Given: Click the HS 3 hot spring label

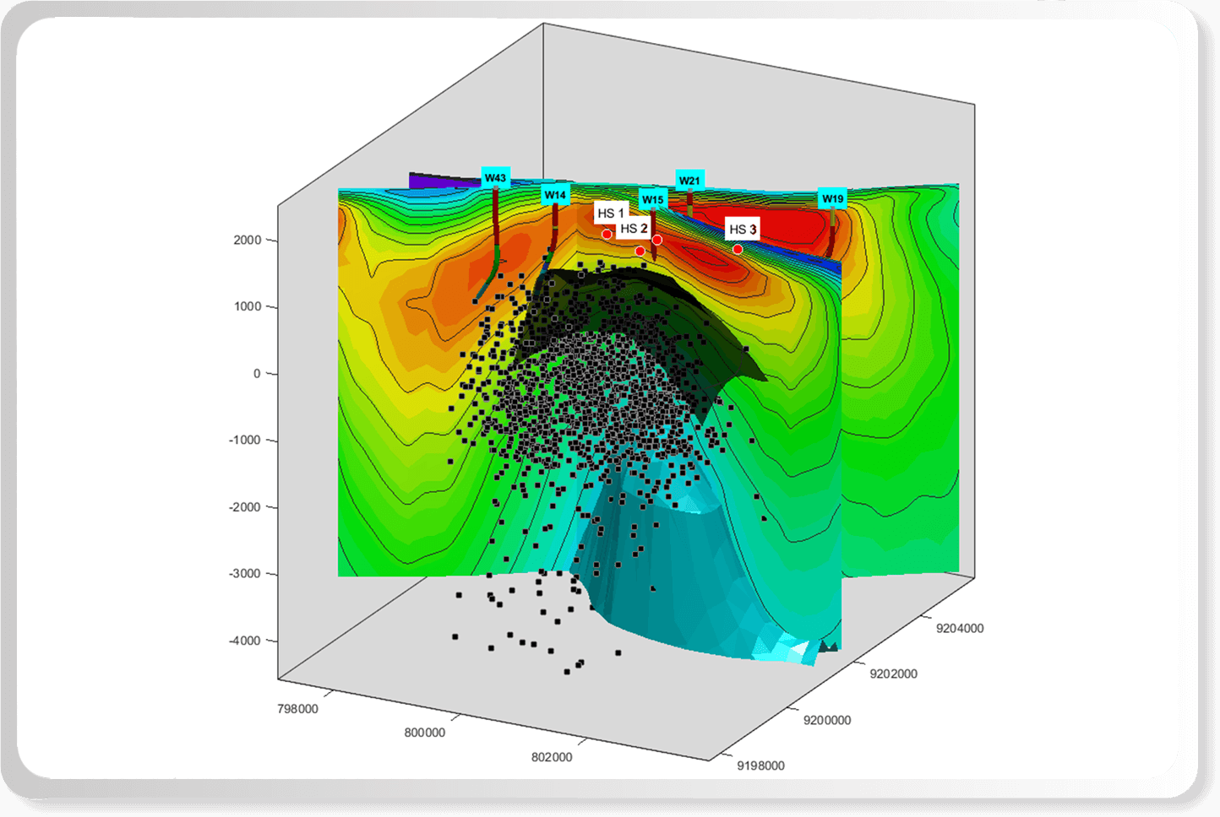Looking at the screenshot, I should (743, 229).
